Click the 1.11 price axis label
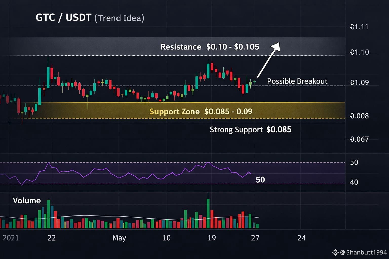This screenshot has height=259, width=389. (359, 27)
